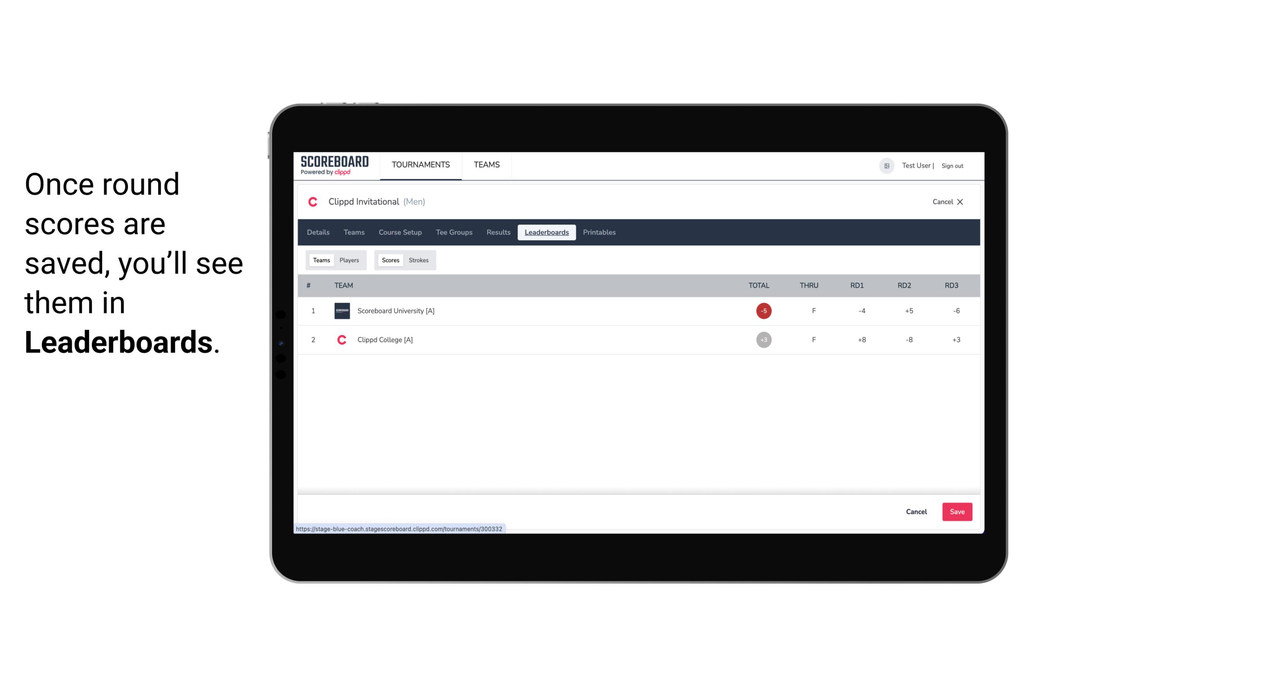Click the Details tab
This screenshot has height=686, width=1276.
point(317,232)
